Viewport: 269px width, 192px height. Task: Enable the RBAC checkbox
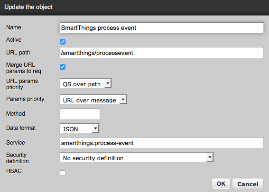click(63, 173)
